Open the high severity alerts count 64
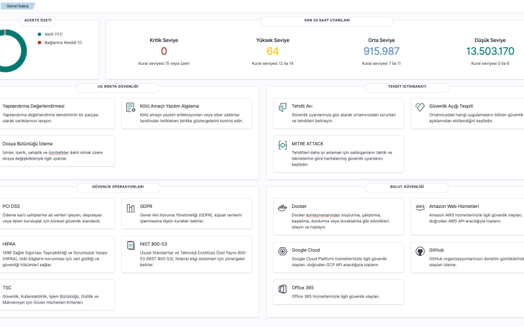 point(272,52)
